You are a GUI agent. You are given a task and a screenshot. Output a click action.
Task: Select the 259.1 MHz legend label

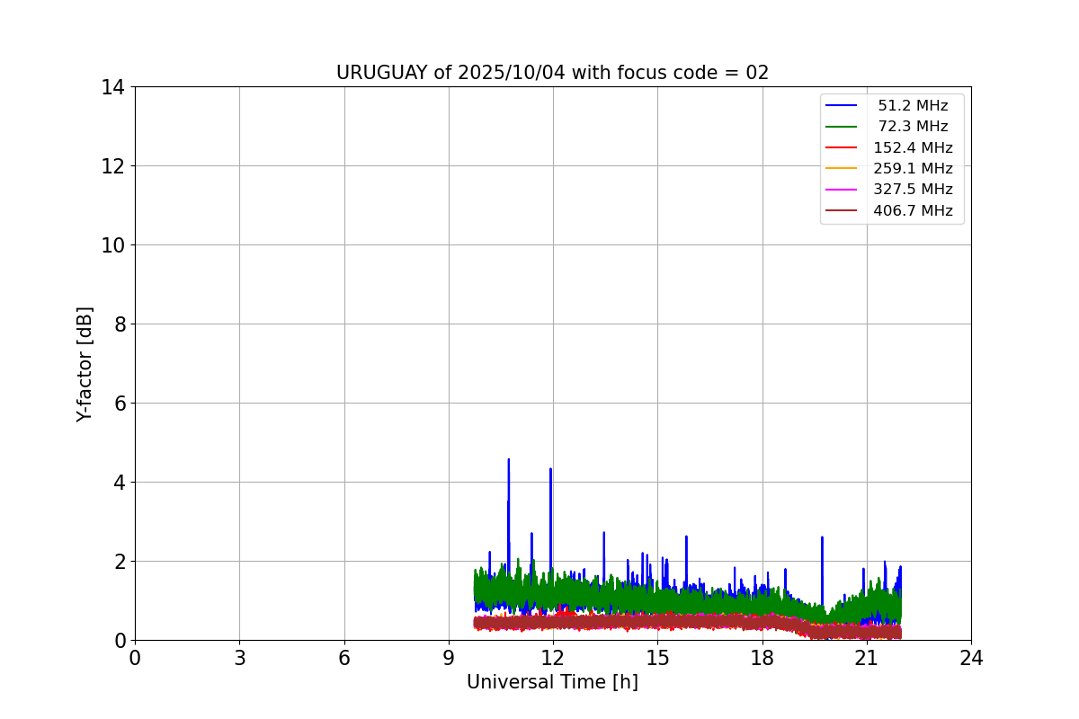913,168
